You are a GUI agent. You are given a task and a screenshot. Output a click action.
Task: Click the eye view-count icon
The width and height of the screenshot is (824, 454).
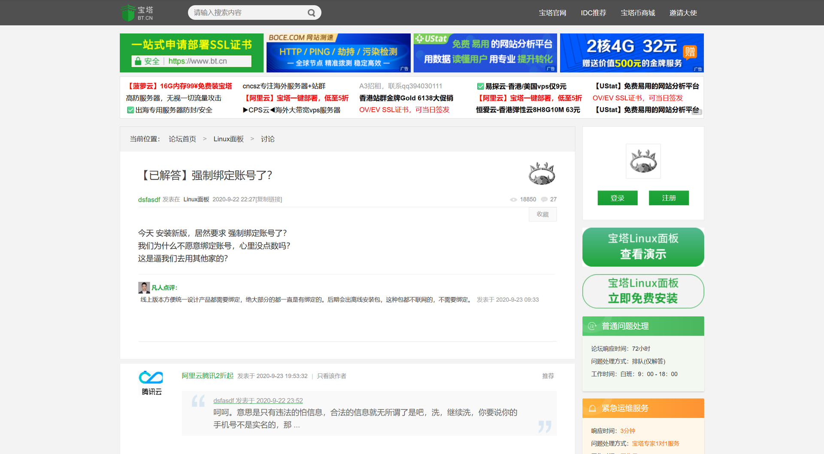click(513, 200)
